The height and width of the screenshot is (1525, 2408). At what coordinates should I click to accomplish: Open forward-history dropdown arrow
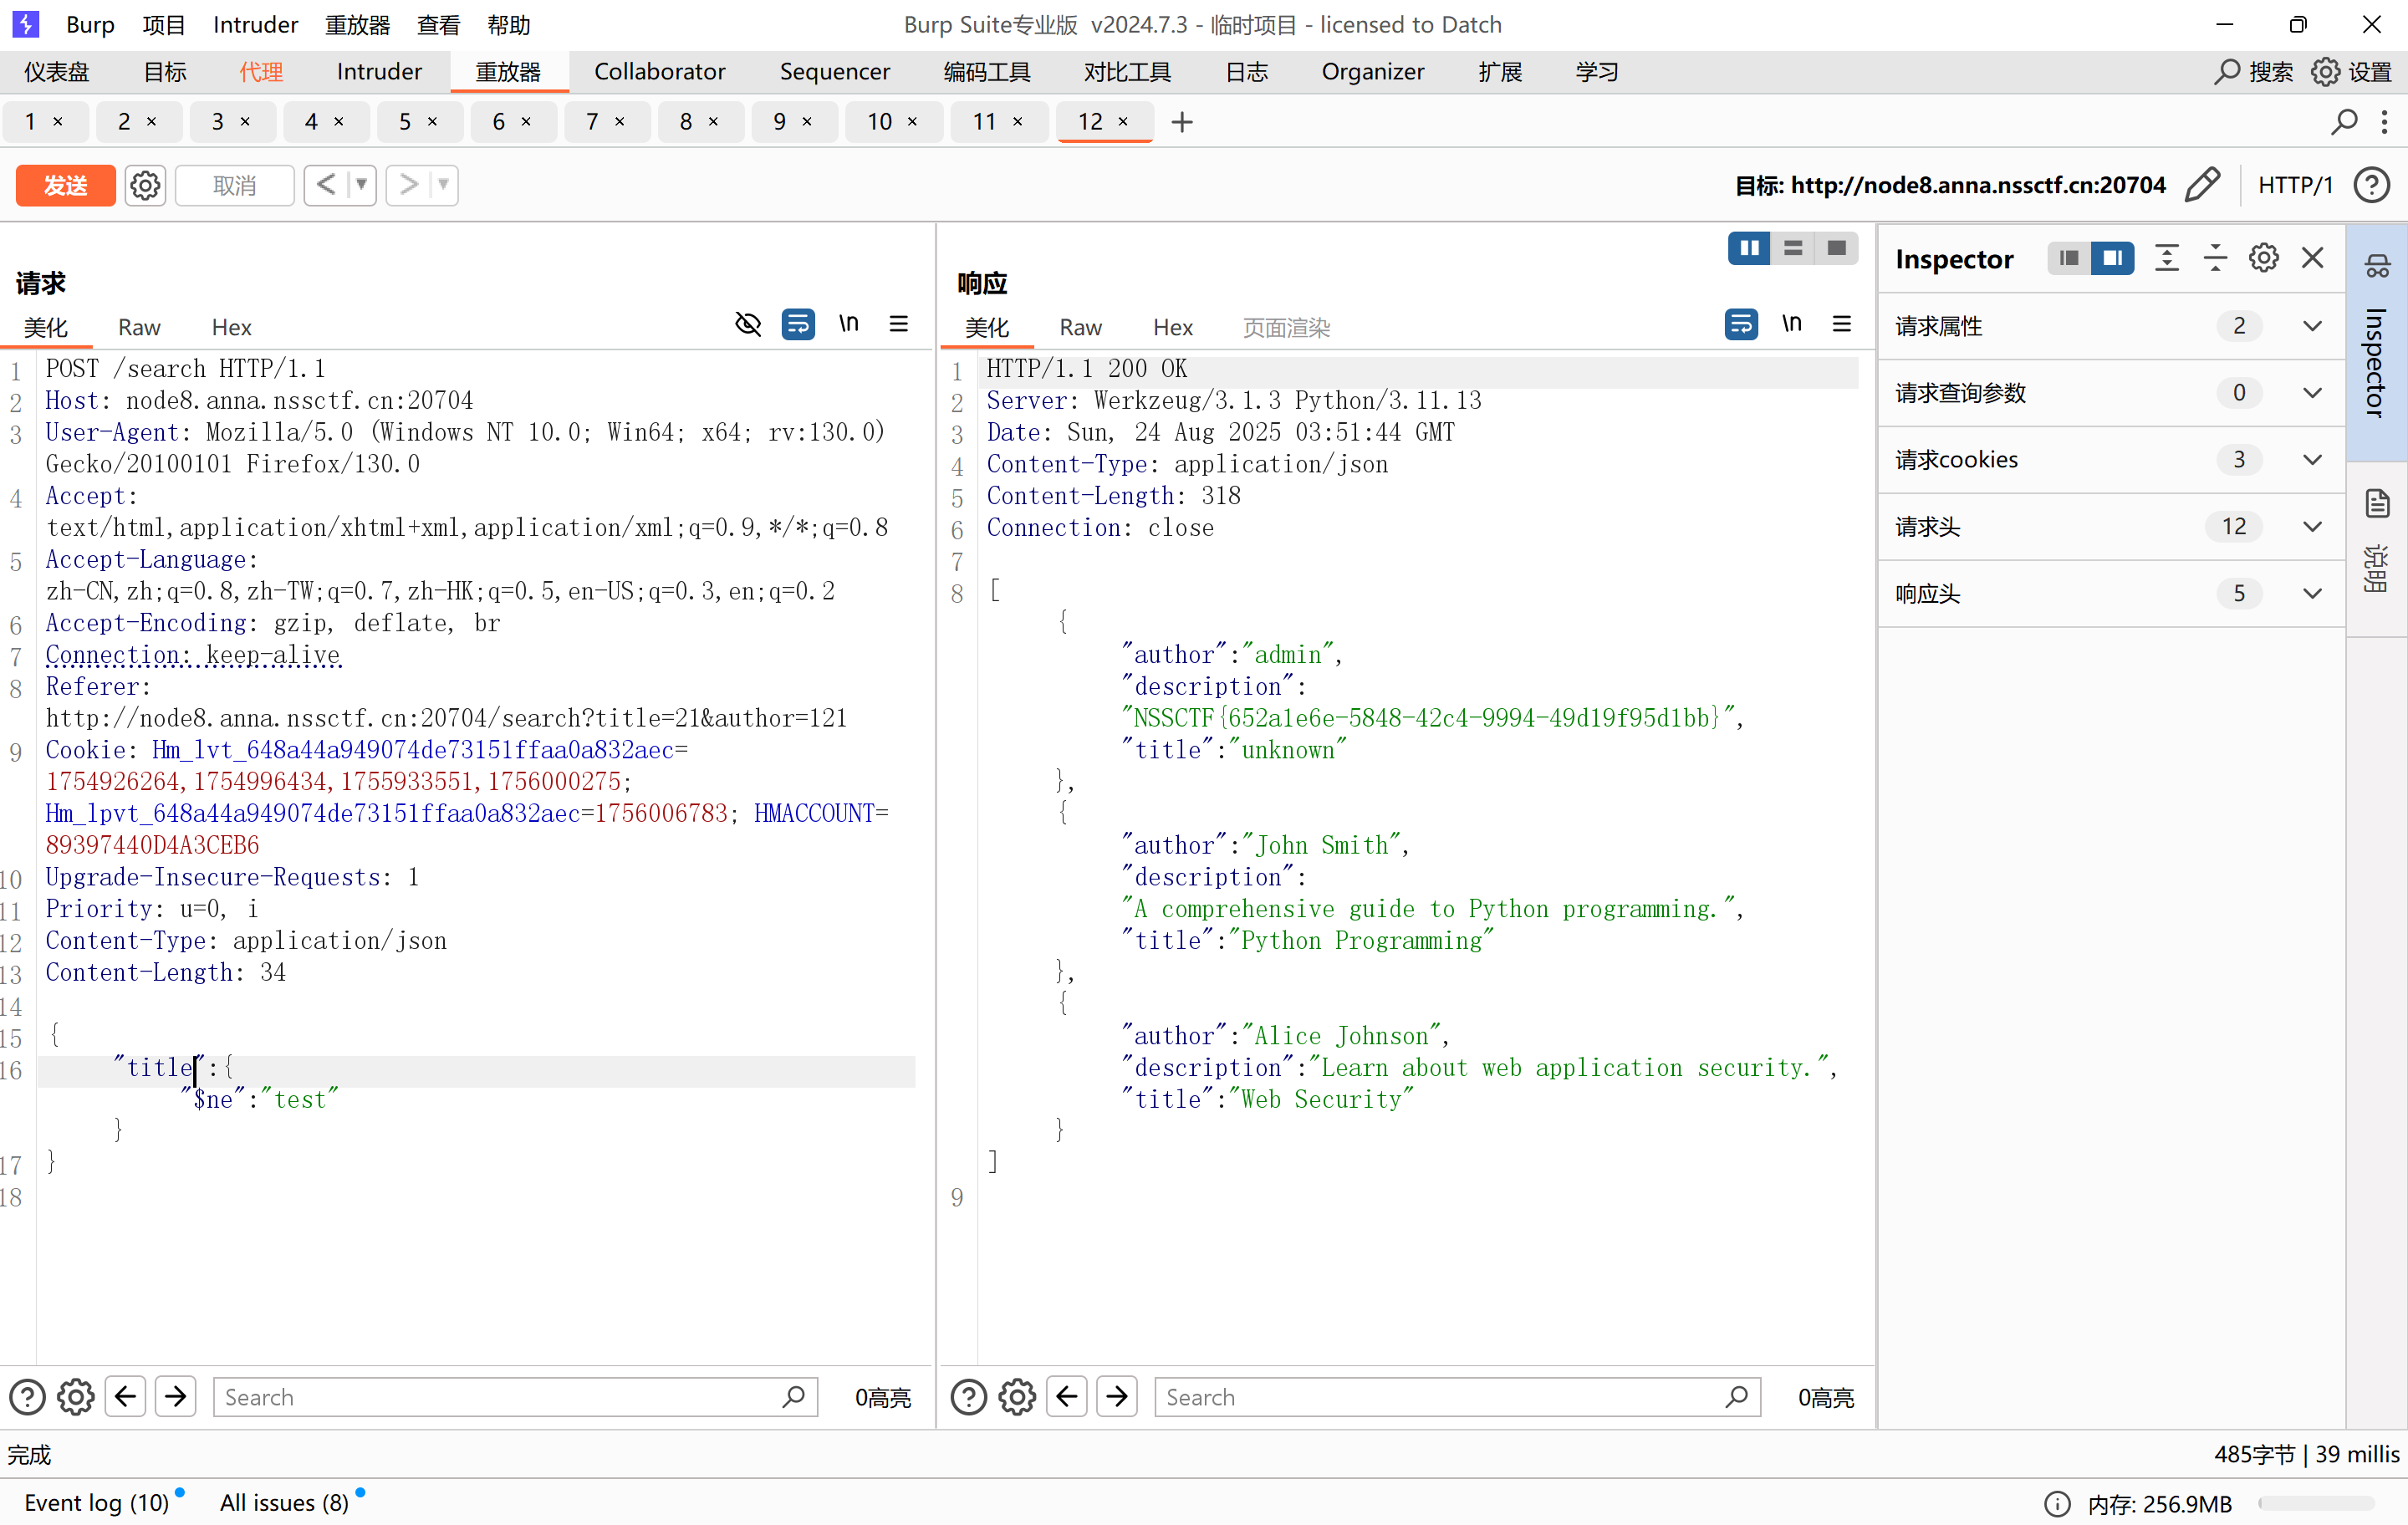(x=443, y=185)
